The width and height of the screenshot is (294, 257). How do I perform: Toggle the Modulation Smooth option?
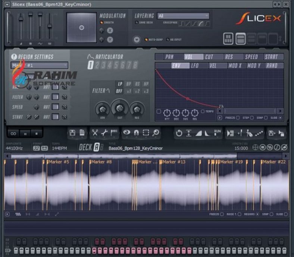[101, 23]
